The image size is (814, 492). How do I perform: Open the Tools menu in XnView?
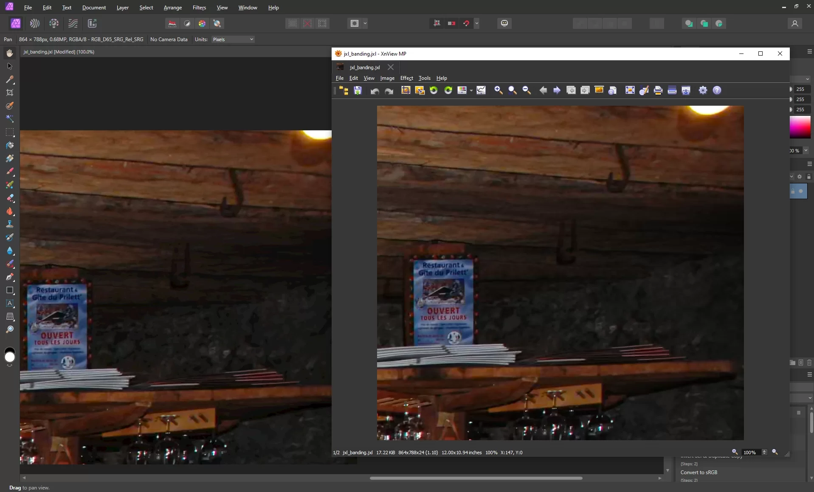coord(424,78)
